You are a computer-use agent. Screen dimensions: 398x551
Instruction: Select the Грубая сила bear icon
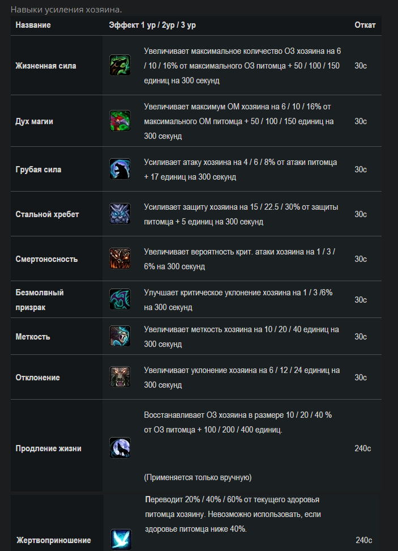tap(120, 169)
